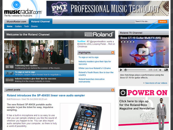The height and width of the screenshot is (130, 173).
Task: Open the Roland/Boss Magazine sign up banner
Action: click(144, 114)
